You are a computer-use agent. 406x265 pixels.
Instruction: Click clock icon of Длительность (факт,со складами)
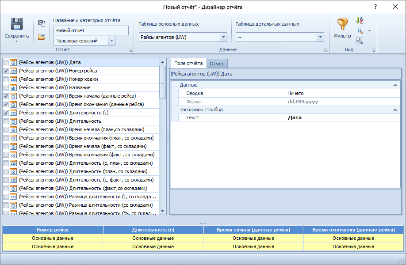point(13,189)
